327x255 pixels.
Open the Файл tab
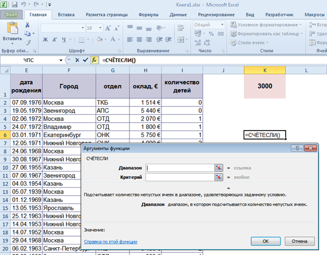12,15
